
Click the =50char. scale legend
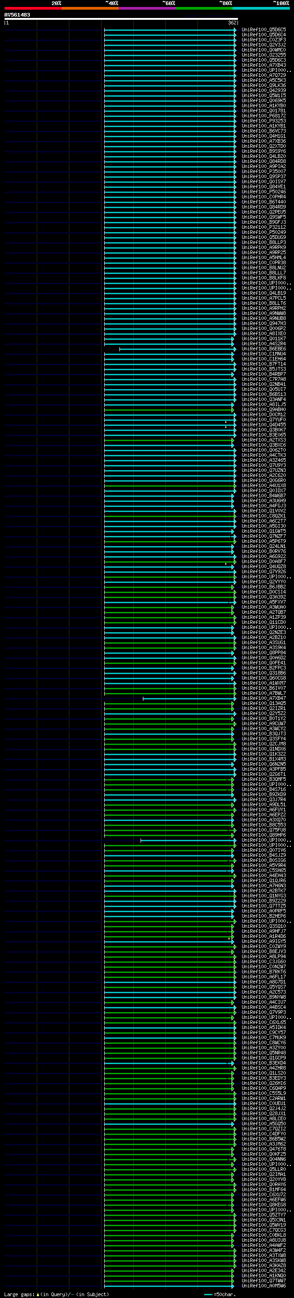220,1294
